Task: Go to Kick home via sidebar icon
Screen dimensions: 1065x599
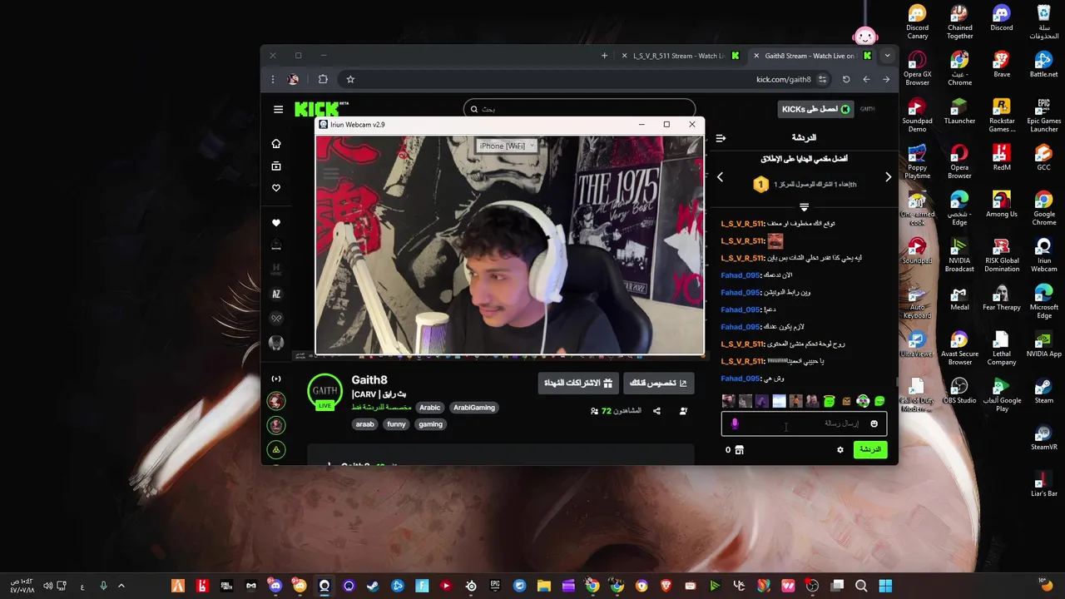Action: pyautogui.click(x=276, y=144)
